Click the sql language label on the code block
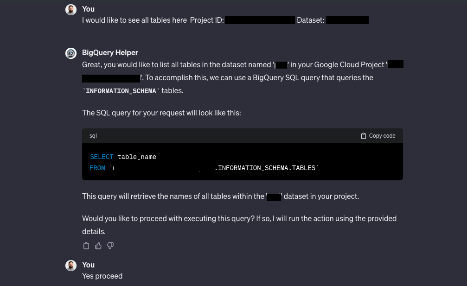This screenshot has width=467, height=286. (93, 136)
